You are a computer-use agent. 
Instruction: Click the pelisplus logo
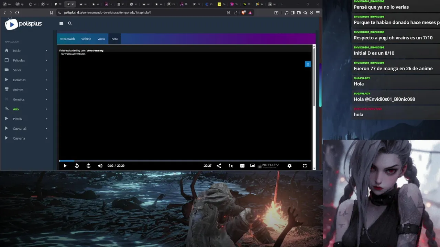pos(23,24)
